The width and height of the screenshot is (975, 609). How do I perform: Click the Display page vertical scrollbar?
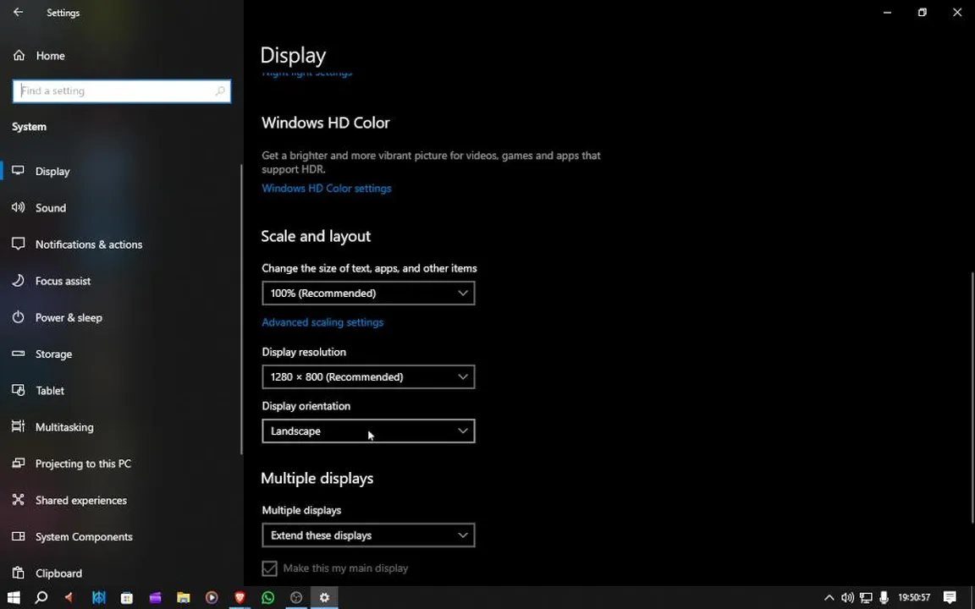(972, 398)
